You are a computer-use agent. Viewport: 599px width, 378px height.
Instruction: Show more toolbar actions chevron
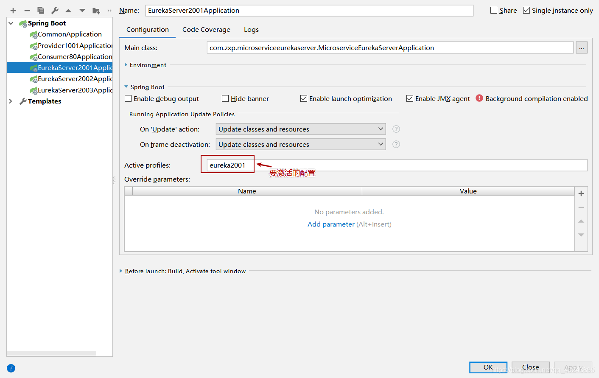click(109, 11)
